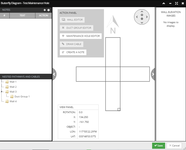186x150 pixels.
Task: Open the Maintenance Hole Editor
Action: coord(81,36)
